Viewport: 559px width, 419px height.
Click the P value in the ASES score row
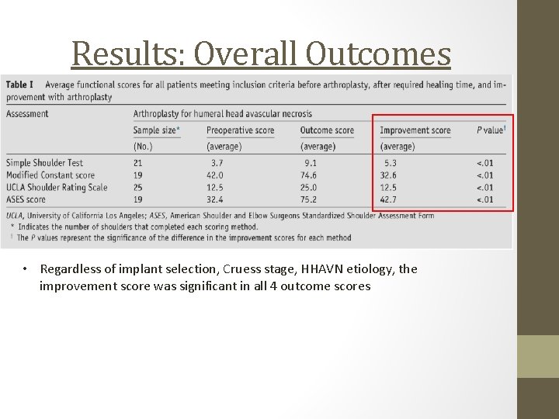485,199
